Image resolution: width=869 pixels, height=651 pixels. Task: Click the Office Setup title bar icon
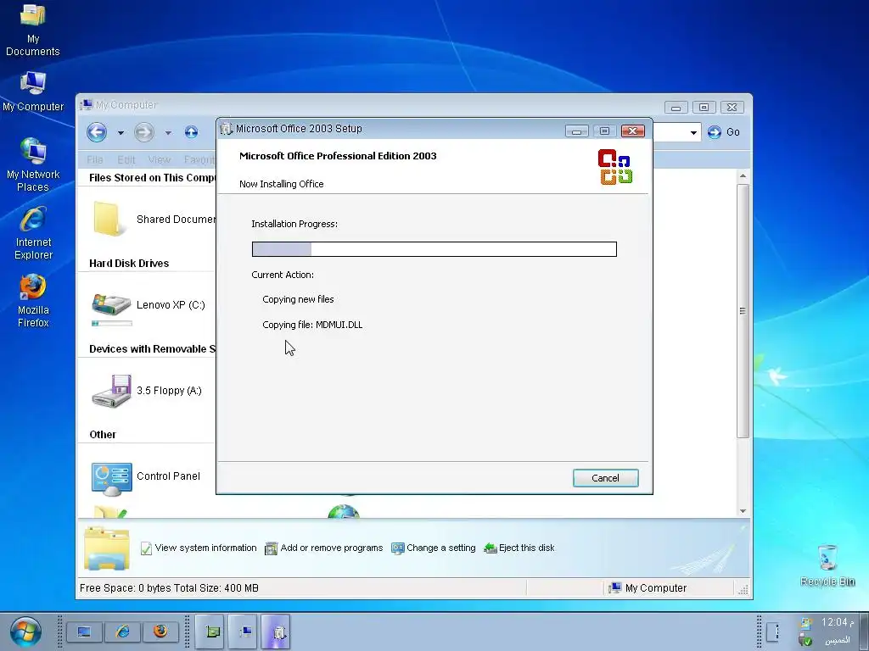[x=226, y=129]
